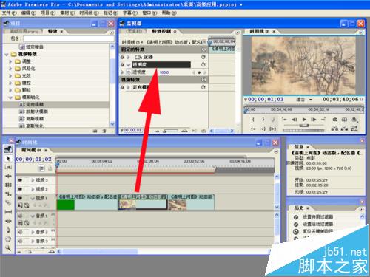Click Play in the program monitor
Image resolution: width=370 pixels, height=277 pixels.
(x=304, y=120)
